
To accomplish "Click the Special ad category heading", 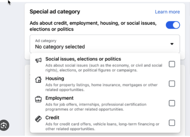I will 55,12.
